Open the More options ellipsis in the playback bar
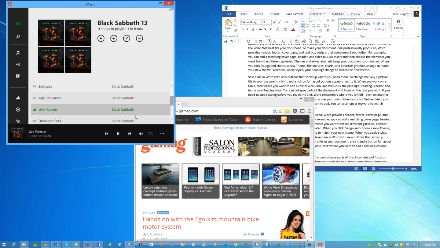The width and height of the screenshot is (440, 248). 162,134
